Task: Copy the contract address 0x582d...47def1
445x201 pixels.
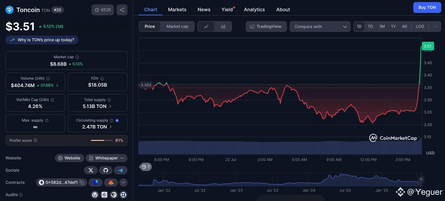Action: (82, 182)
